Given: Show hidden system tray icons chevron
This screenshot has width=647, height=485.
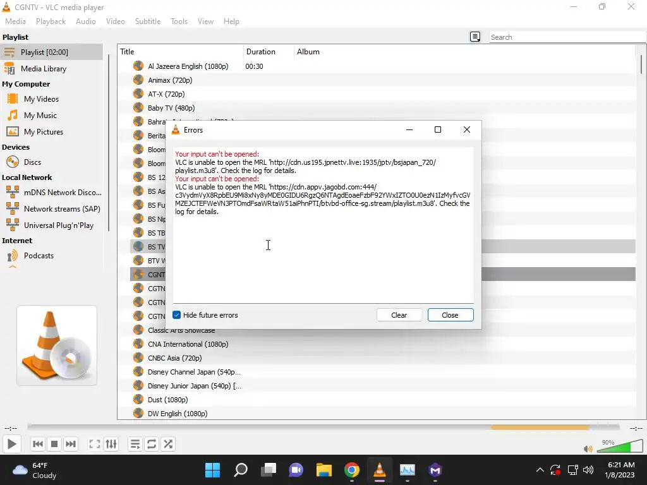Looking at the screenshot, I should point(540,470).
